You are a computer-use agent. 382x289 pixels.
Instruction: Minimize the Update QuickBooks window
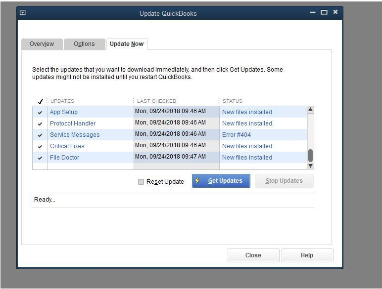point(313,12)
